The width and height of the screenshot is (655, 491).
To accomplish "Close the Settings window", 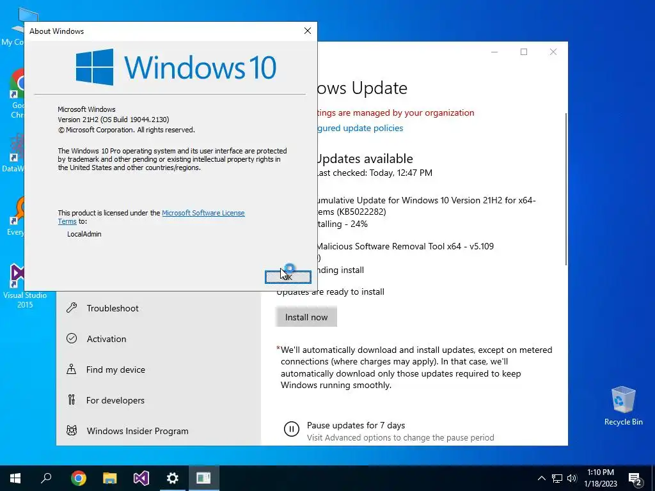I will (x=553, y=52).
